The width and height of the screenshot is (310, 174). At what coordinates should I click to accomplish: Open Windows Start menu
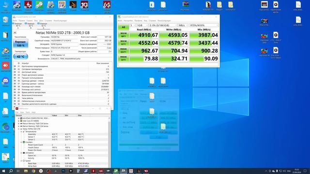point(3,171)
